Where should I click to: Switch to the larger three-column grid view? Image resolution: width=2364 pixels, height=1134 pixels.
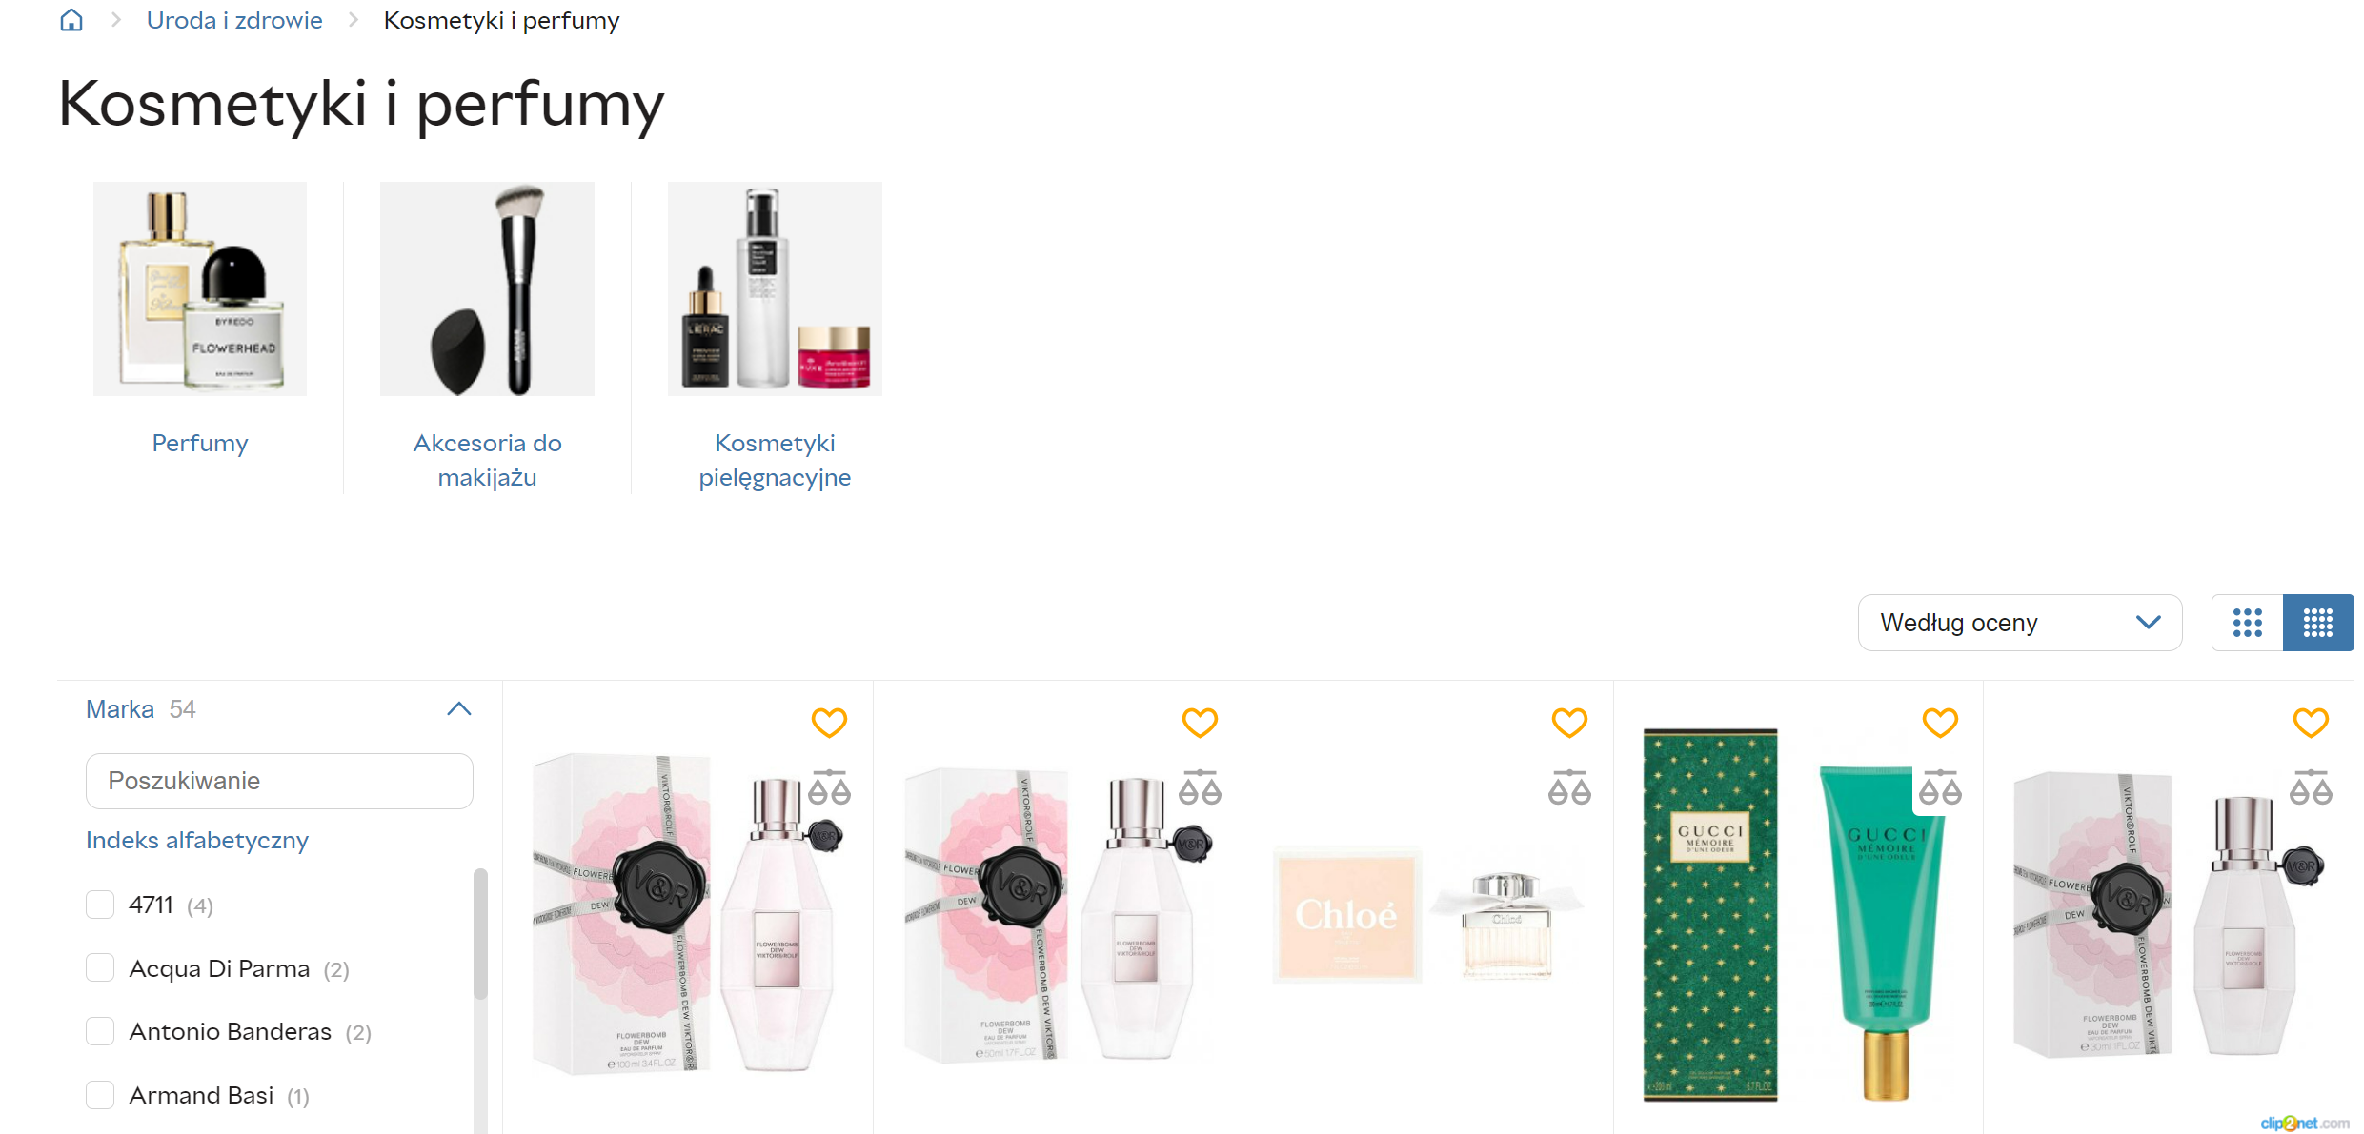click(2247, 623)
